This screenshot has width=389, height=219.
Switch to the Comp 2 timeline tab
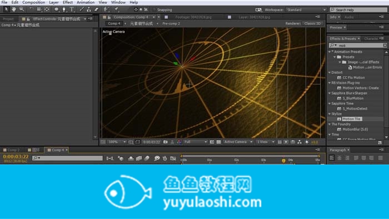coord(12,150)
